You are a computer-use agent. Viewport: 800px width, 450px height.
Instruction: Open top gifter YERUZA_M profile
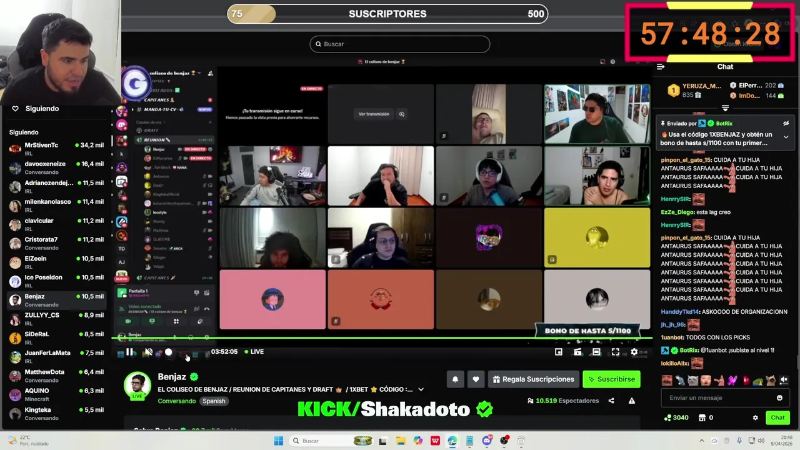click(701, 86)
